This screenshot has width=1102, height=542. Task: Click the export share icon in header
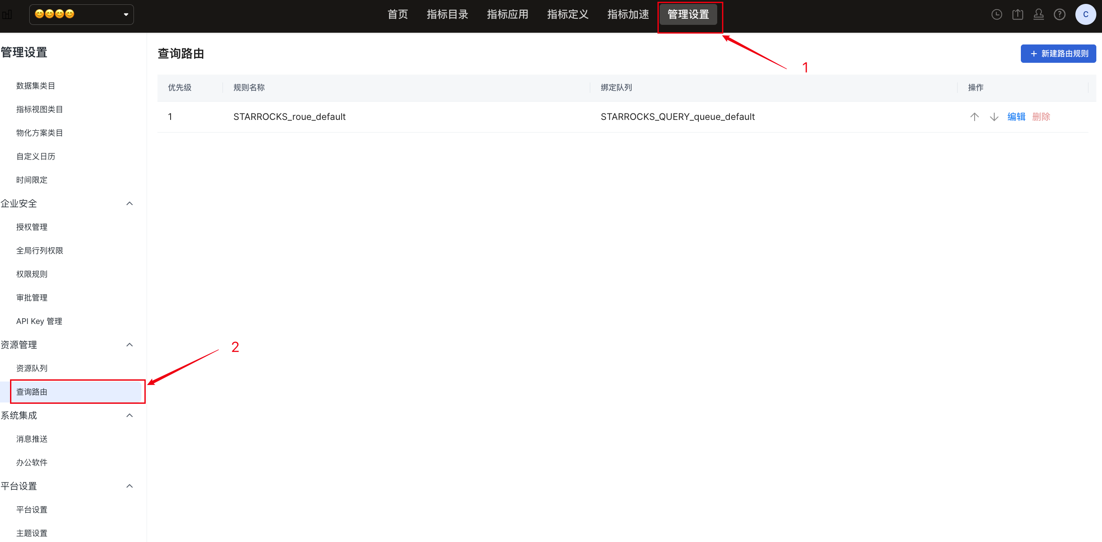[x=1017, y=14]
